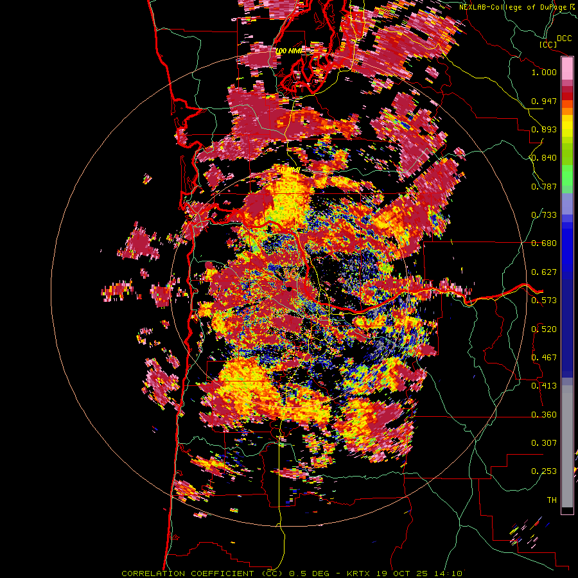Click the 0.573 legend value
This screenshot has height=578, width=578.
(544, 301)
